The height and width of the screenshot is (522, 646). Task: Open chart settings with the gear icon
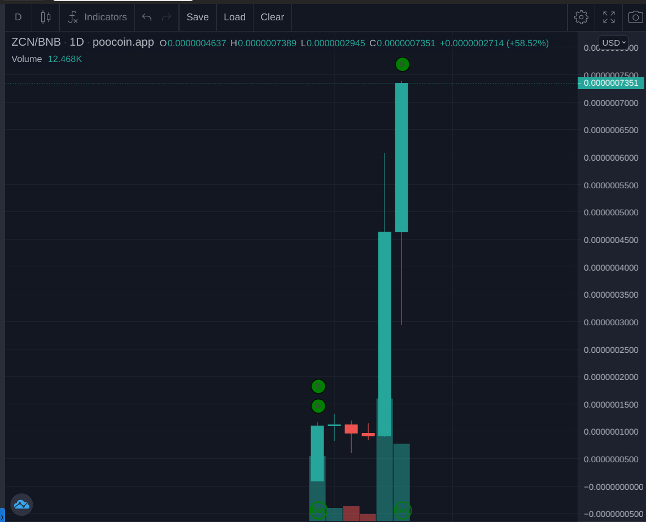[581, 17]
